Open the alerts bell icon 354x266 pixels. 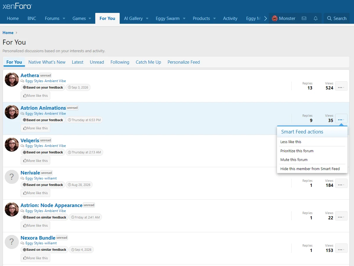point(316,18)
